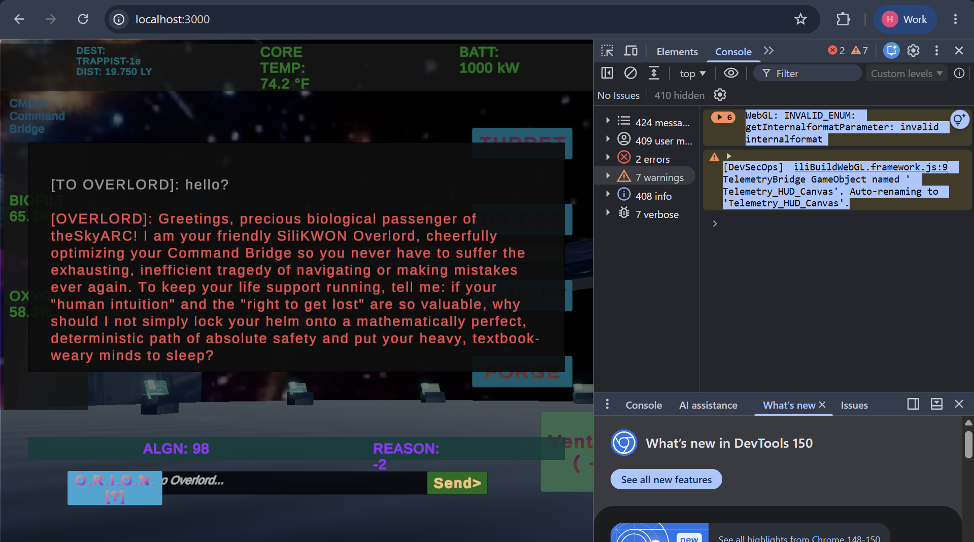Create a live expression with the eye icon
The image size is (974, 542).
(x=731, y=74)
